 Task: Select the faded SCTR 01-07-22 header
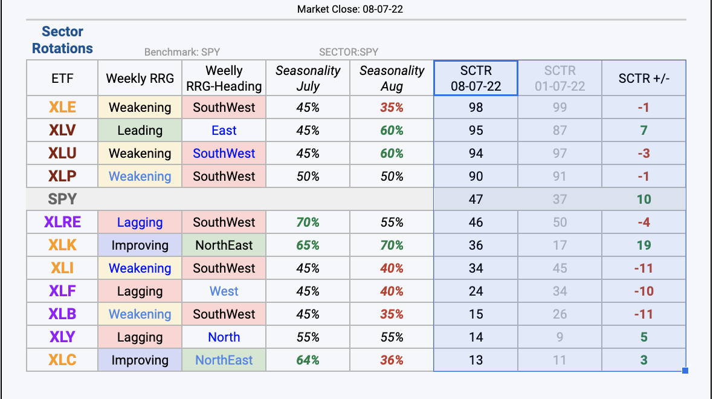pyautogui.click(x=560, y=78)
